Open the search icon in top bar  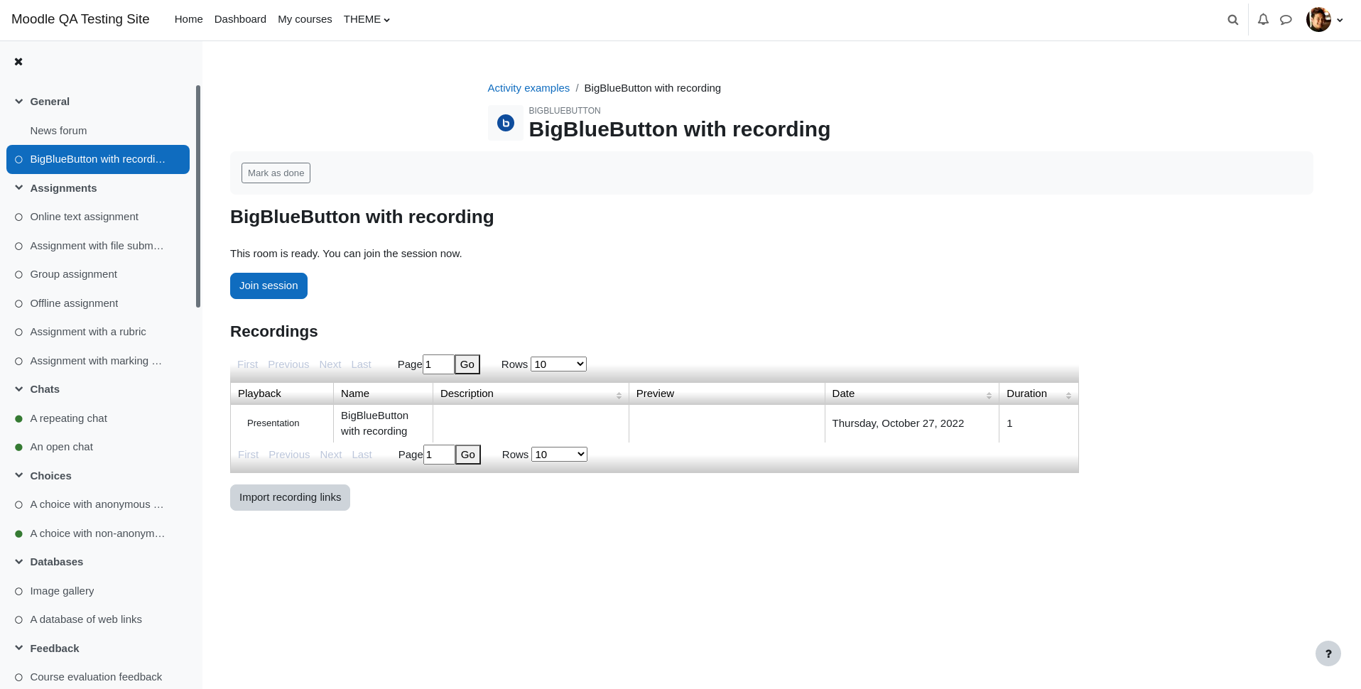coord(1233,20)
